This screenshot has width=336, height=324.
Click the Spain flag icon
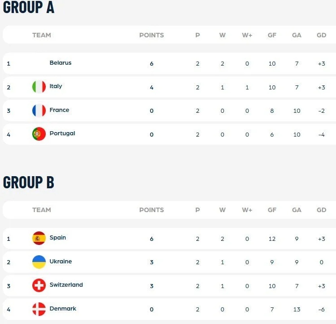coord(39,238)
